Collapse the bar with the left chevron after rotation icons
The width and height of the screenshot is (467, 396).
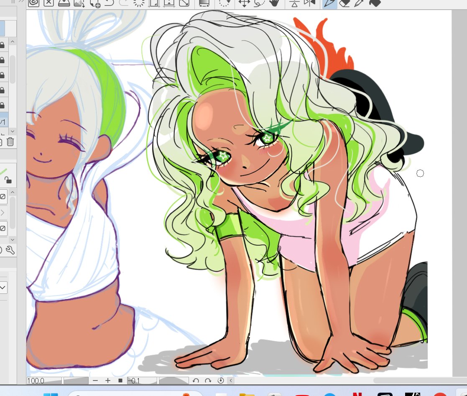(x=231, y=381)
